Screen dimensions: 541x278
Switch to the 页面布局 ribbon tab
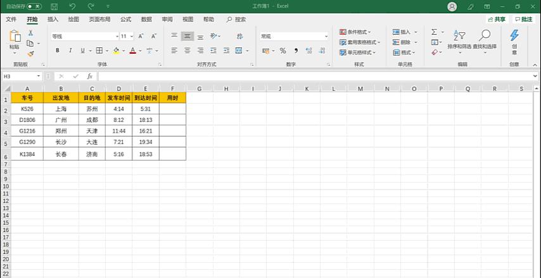click(99, 20)
